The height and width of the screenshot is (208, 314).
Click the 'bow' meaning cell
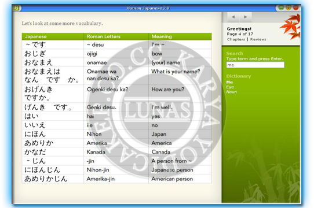point(180,54)
